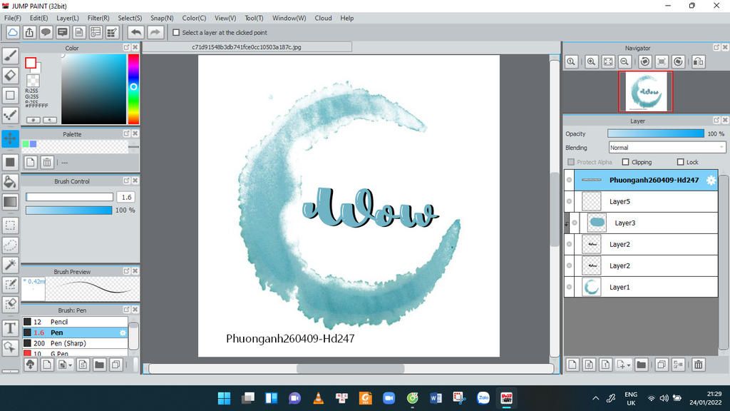730x411 pixels.
Task: Select the Magic Wand tool
Action: click(x=10, y=265)
